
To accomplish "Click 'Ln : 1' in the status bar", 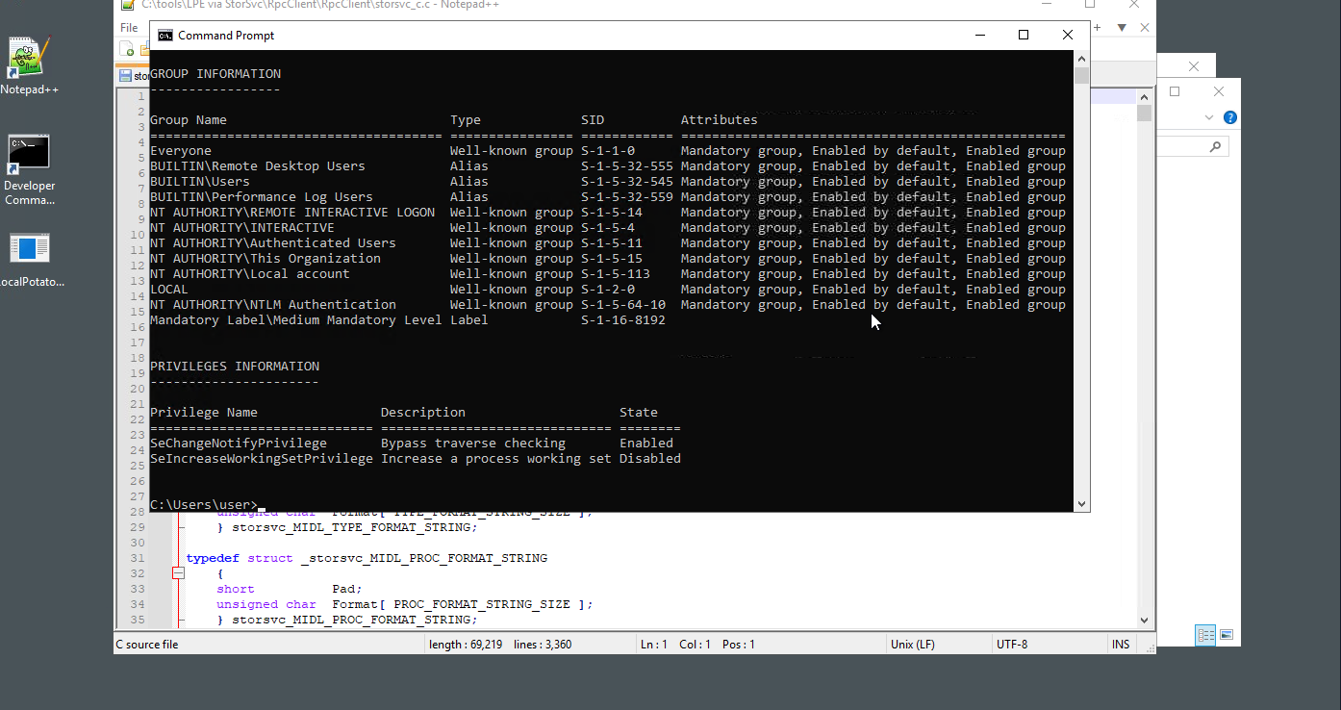I will (x=653, y=645).
